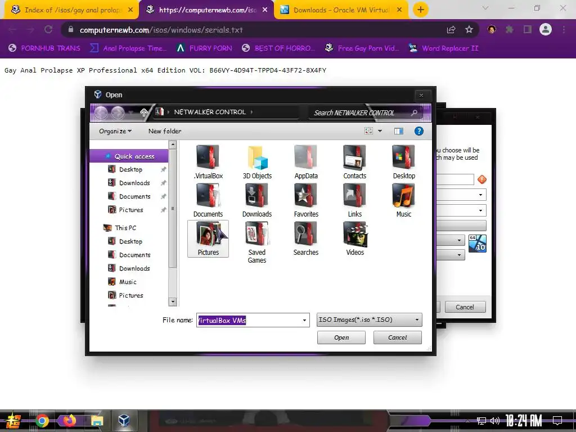The image size is (576, 432).
Task: Expand the second dropdown in background VirtualBox window
Action: (x=480, y=210)
